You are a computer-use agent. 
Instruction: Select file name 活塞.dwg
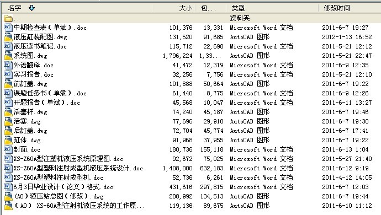[x=27, y=121]
